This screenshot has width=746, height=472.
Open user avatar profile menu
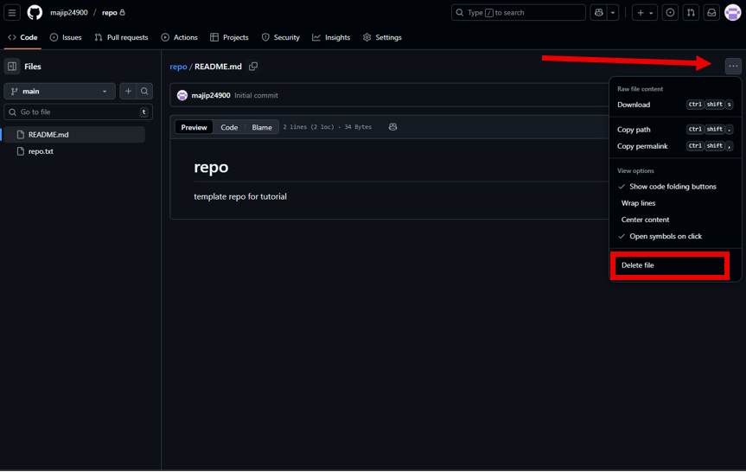(733, 13)
